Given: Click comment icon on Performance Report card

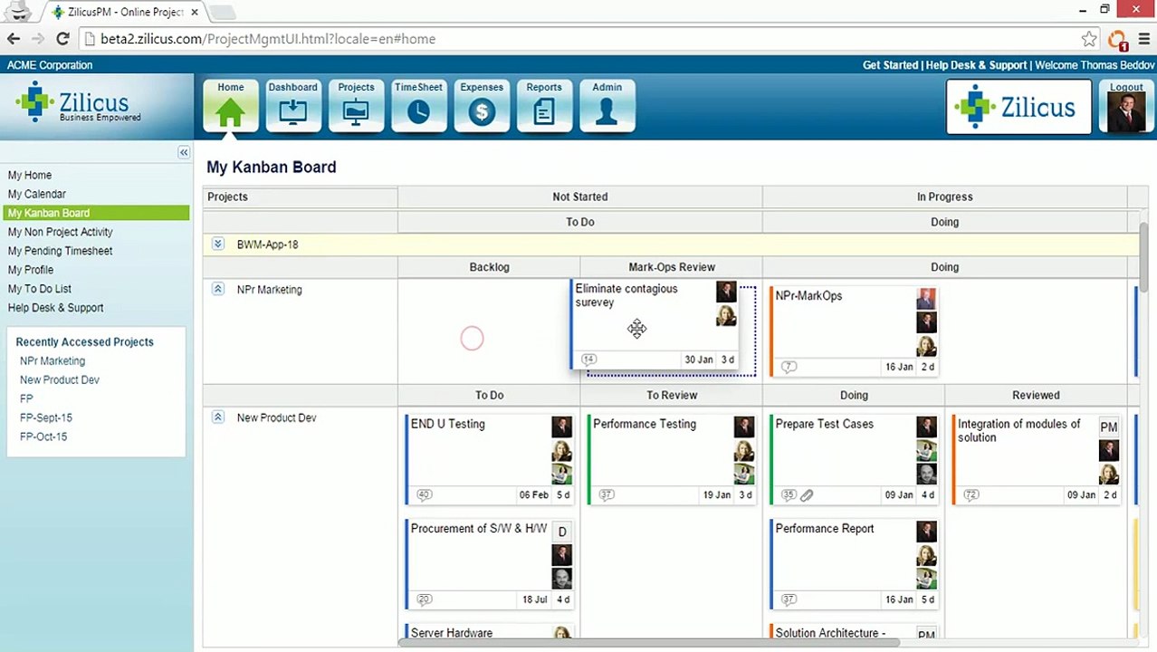Looking at the screenshot, I should [789, 599].
